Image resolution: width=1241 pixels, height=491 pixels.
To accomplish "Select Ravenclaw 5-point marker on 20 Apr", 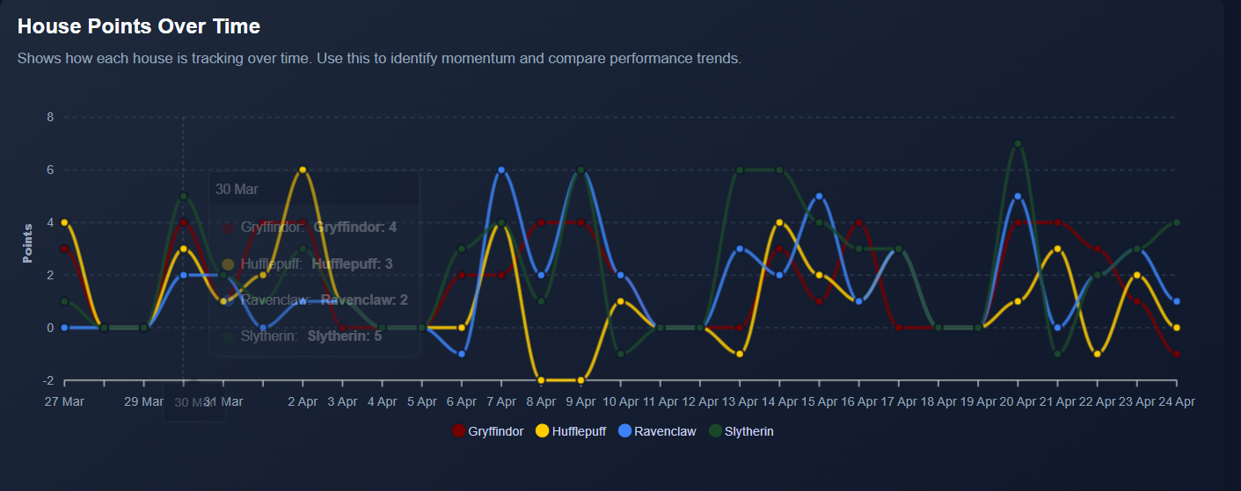I will 1018,196.
